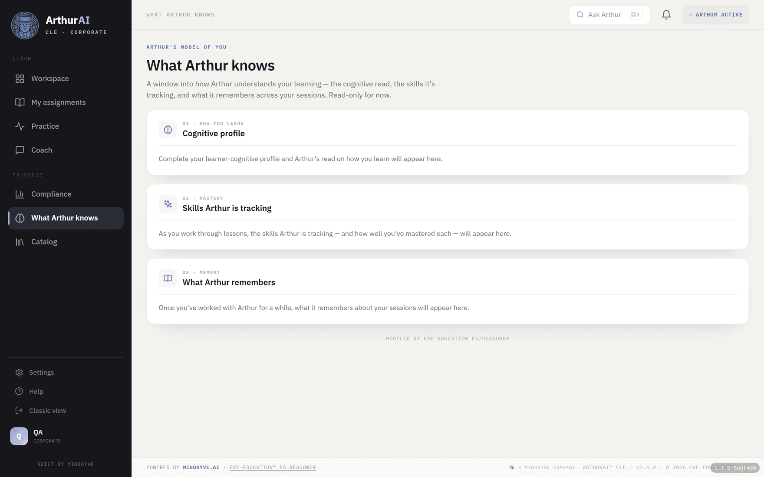Click the What Arthur knows page title

(211, 65)
